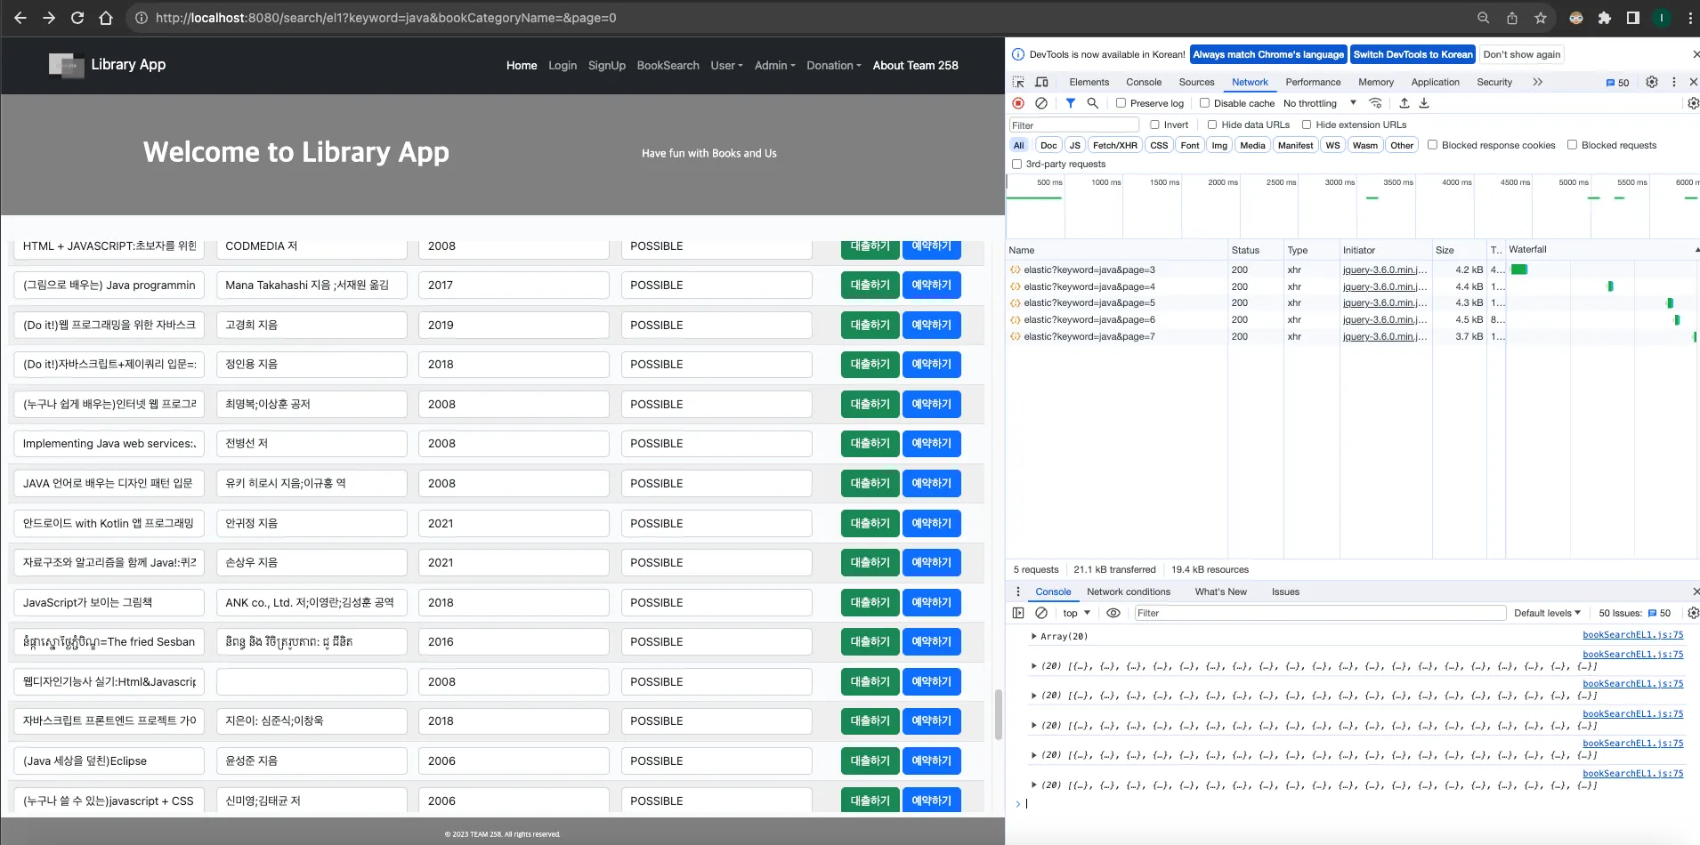This screenshot has width=1700, height=845.
Task: Toggle the browser side panel
Action: pyautogui.click(x=1633, y=18)
